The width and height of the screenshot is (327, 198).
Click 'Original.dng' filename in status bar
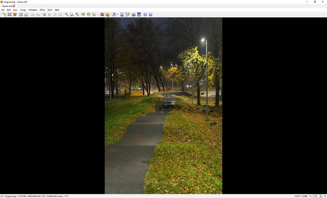pos(10,196)
